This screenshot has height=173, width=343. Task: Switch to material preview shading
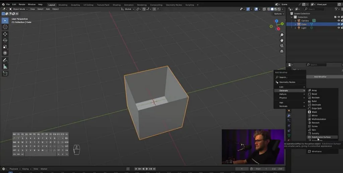coord(276,9)
